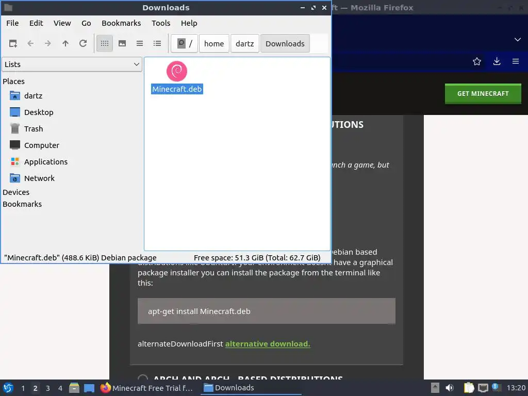528x396 pixels.
Task: Switch to icon view mode
Action: click(x=105, y=43)
